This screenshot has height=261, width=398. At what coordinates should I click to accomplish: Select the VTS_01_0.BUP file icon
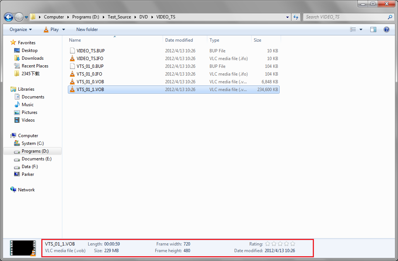click(x=72, y=66)
